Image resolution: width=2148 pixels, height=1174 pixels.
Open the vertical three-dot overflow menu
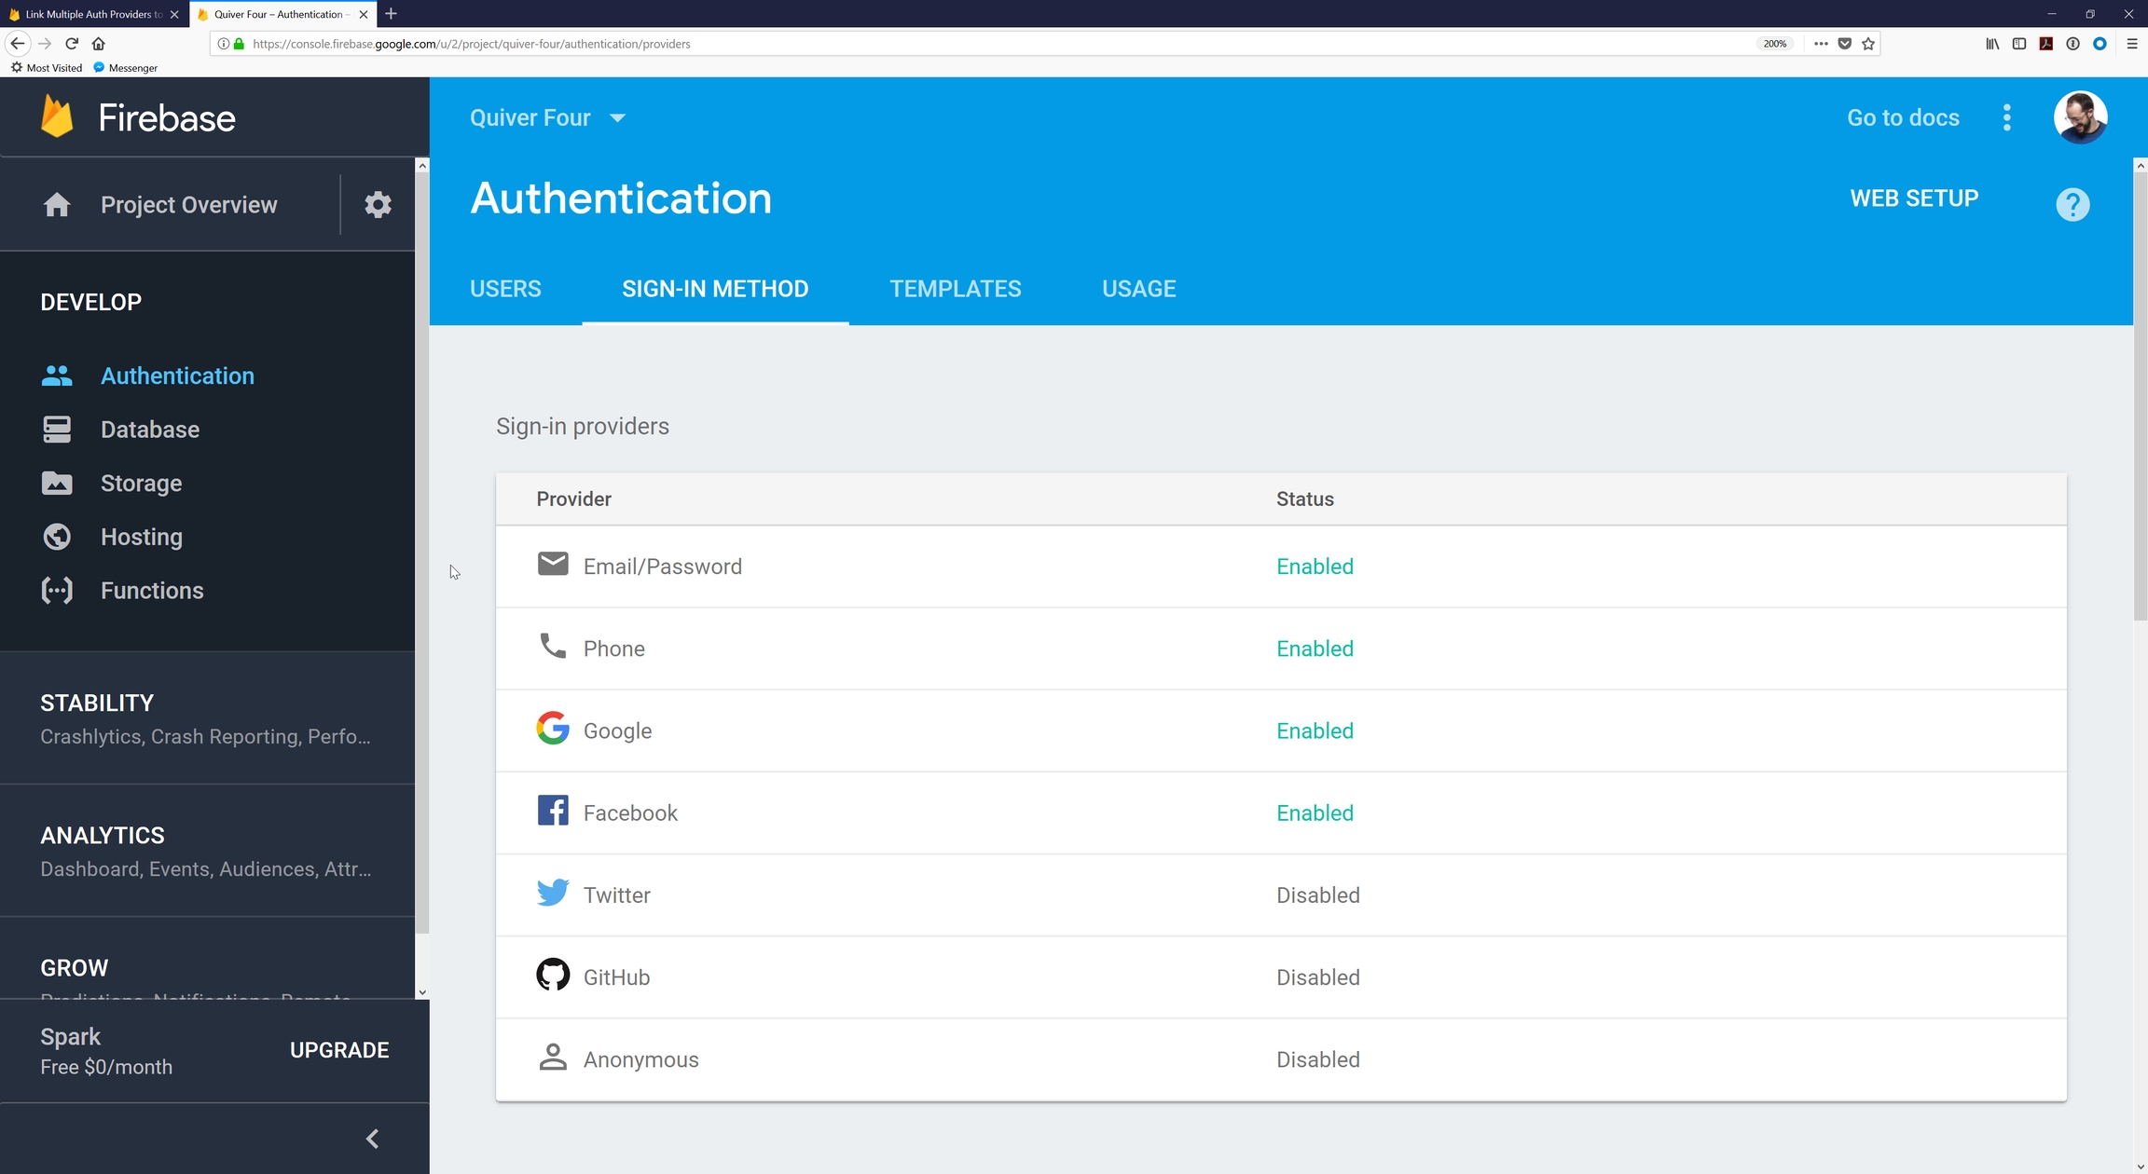point(2006,117)
